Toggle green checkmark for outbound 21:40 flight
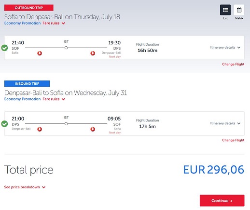250x210 pixels. click(4, 48)
